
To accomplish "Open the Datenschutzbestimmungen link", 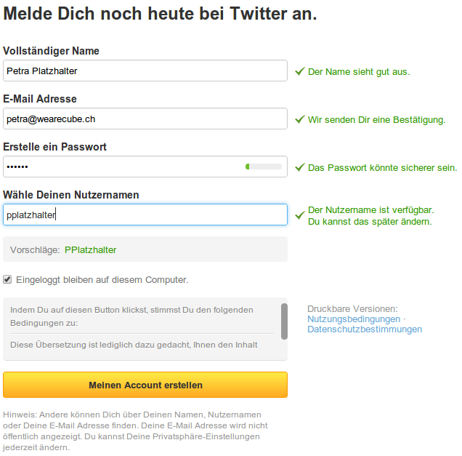I will click(x=365, y=329).
